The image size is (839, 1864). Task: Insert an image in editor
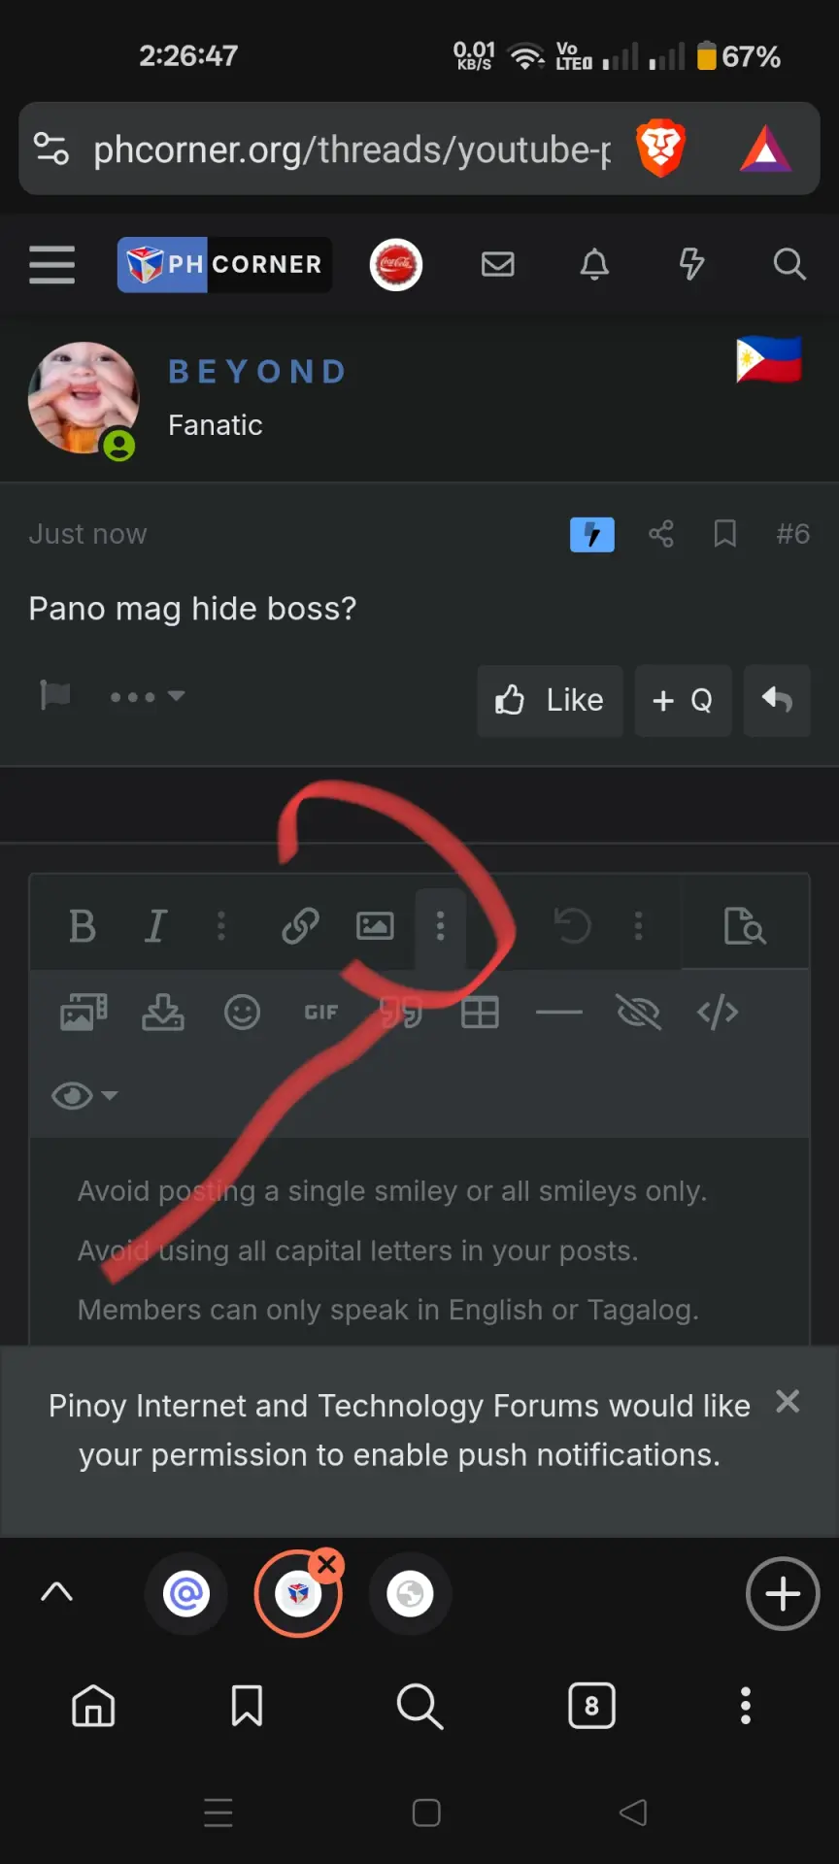pyautogui.click(x=375, y=926)
